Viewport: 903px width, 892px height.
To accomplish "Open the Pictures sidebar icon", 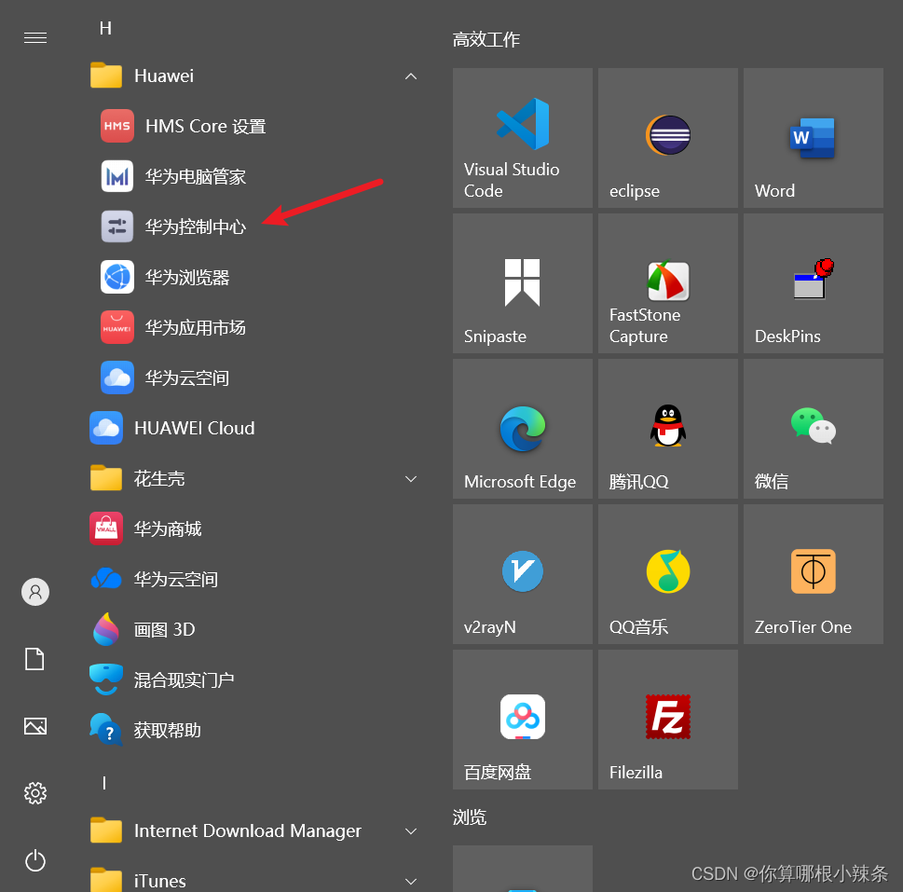I will click(35, 726).
